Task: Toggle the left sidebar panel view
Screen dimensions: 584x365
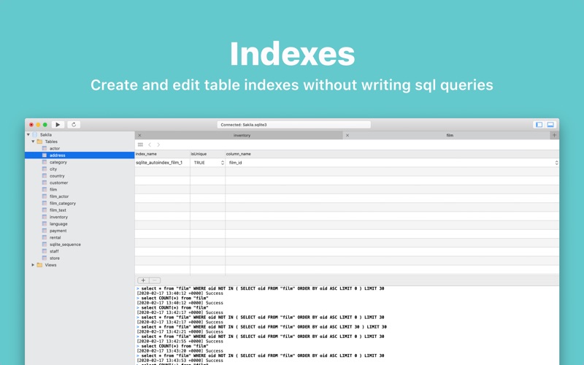Action: [539, 125]
